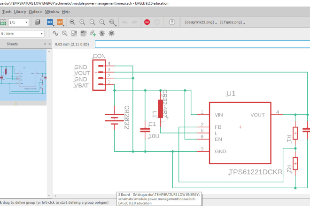
Task: Open help with the question mark icon
Action: [172, 22]
